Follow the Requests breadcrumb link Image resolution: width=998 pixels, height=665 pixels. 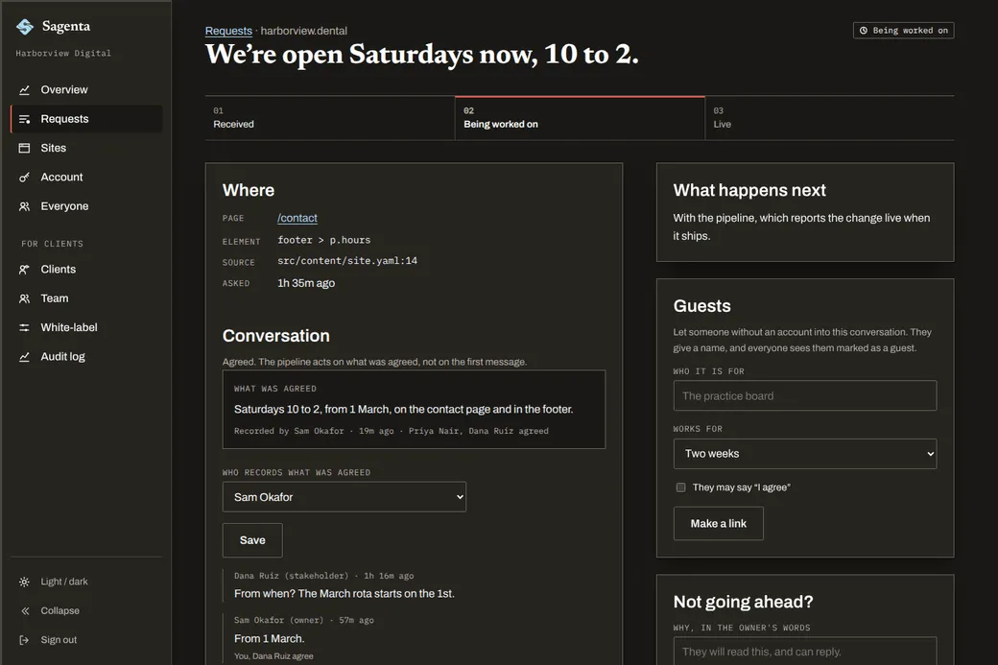228,31
